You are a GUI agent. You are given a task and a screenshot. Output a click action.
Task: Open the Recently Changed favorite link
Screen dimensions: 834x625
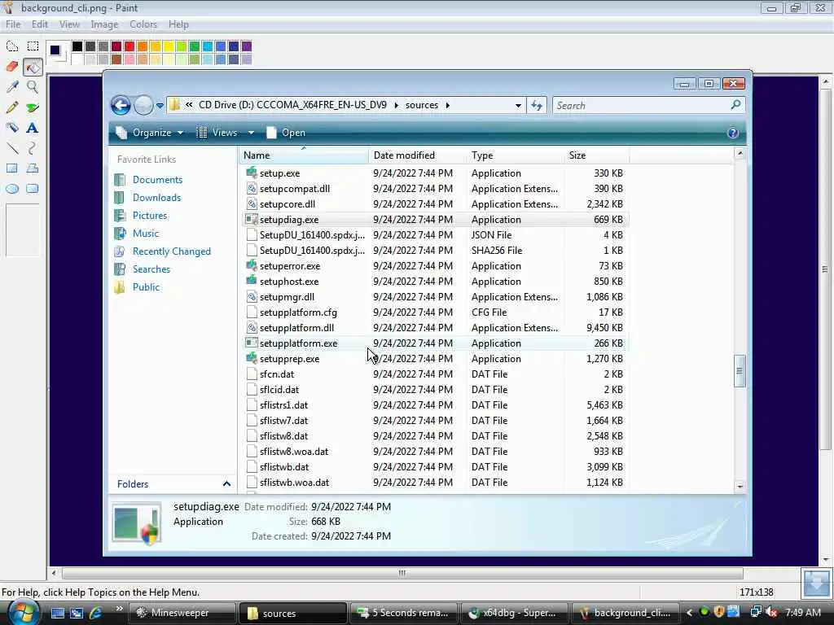coord(171,251)
